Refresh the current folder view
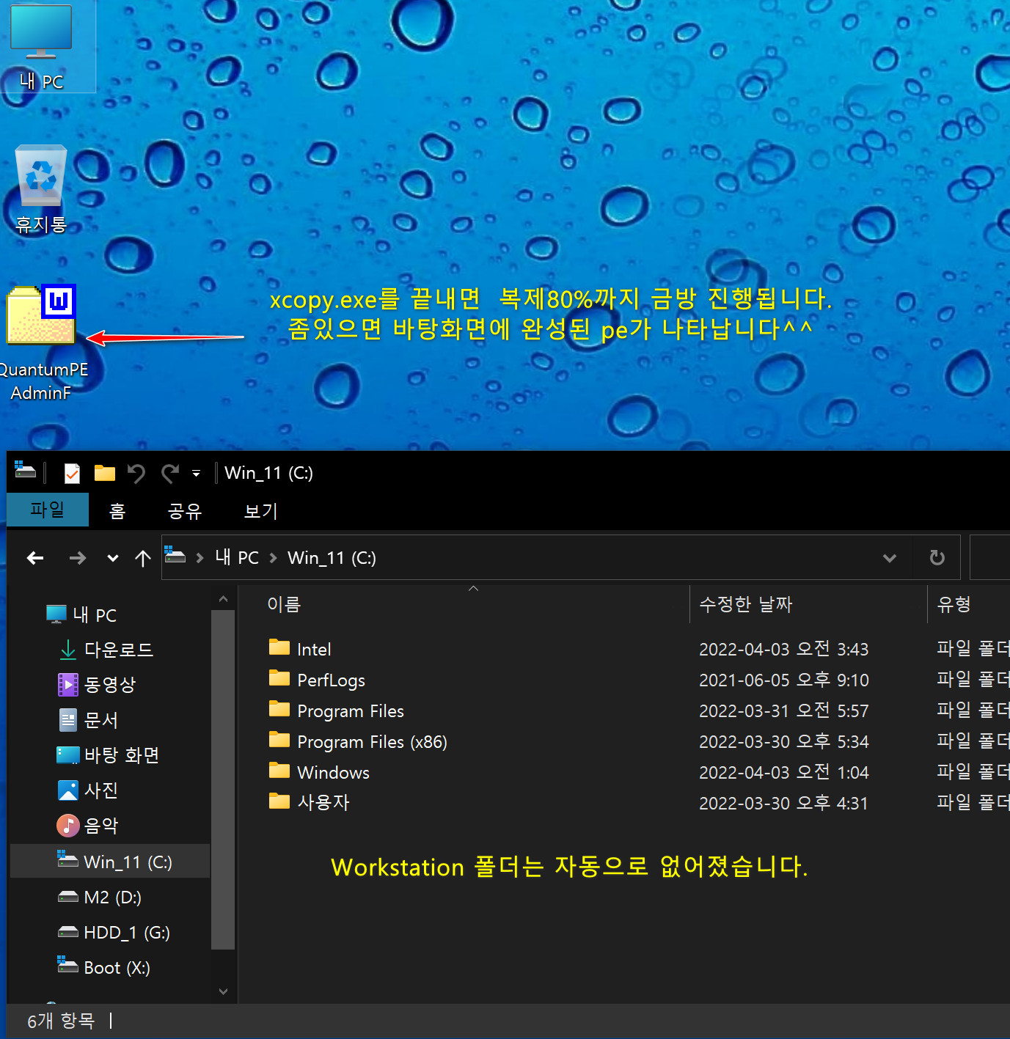Image resolution: width=1010 pixels, height=1039 pixels. (937, 558)
